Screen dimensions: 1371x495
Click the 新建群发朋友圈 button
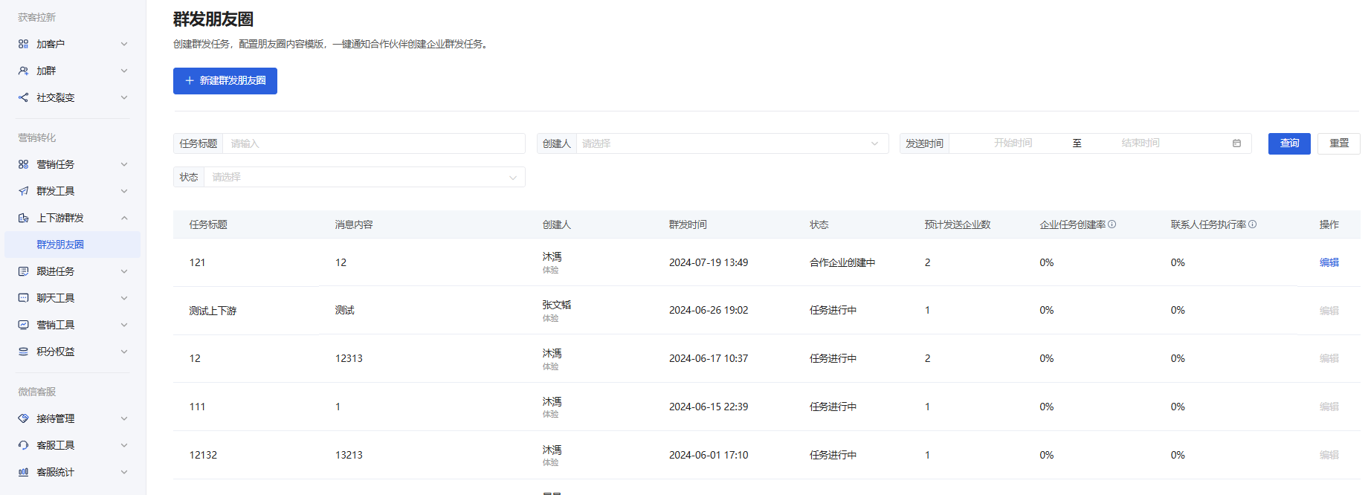[x=225, y=81]
